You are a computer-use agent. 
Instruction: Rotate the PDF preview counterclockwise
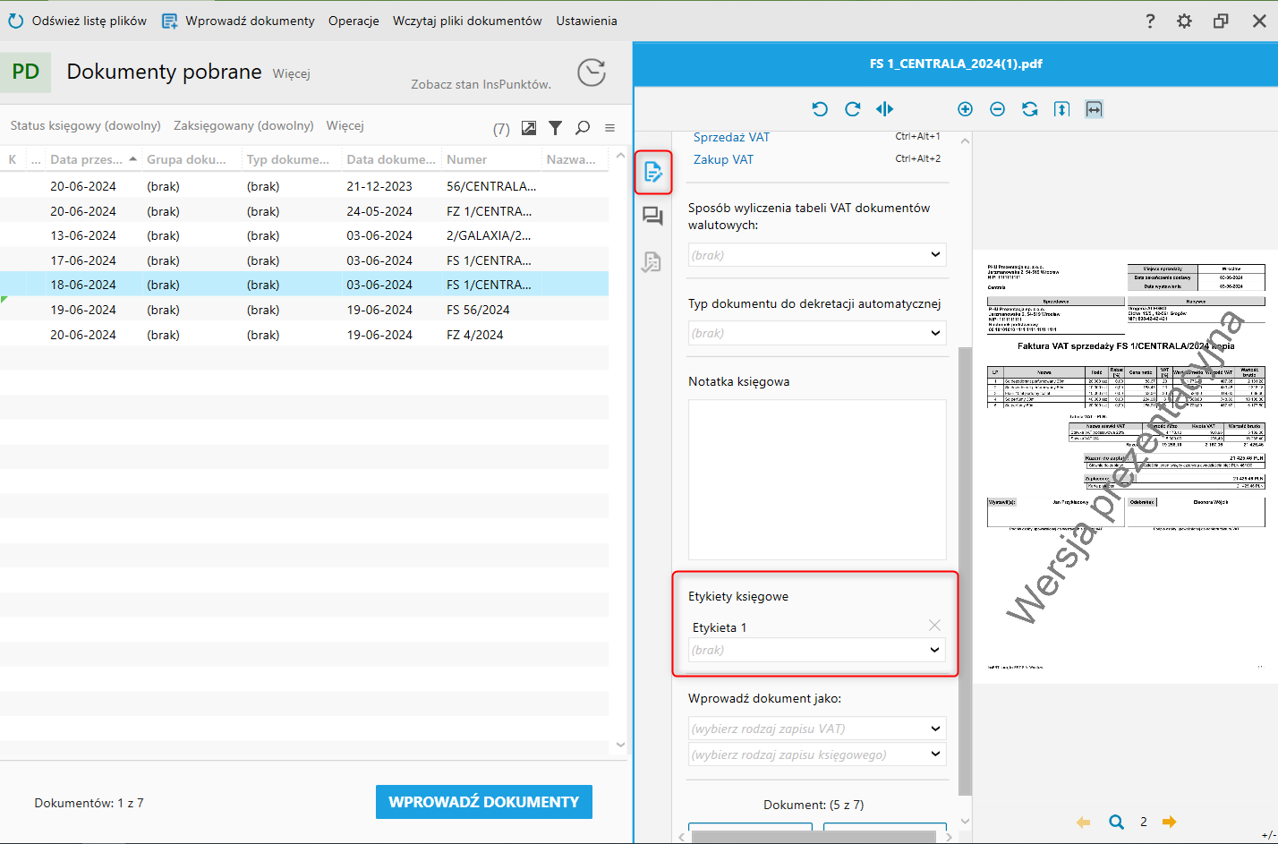click(820, 109)
